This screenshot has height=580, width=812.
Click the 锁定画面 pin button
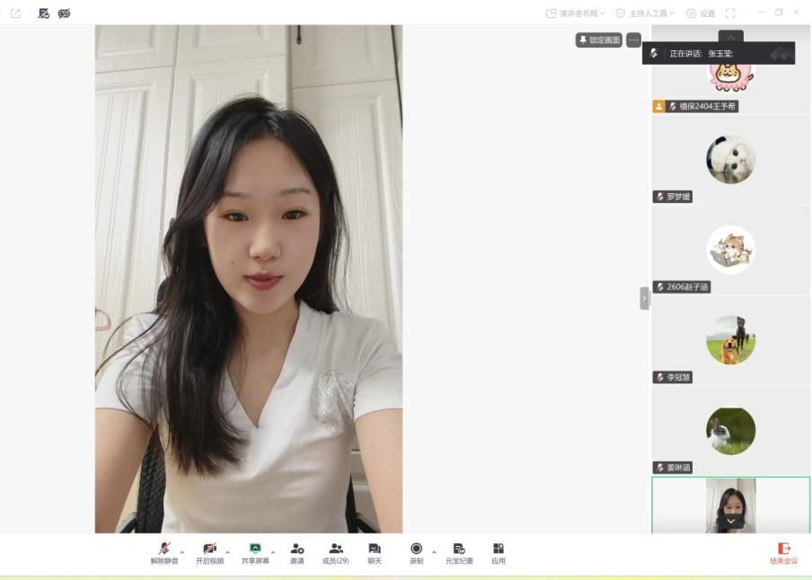pyautogui.click(x=598, y=40)
